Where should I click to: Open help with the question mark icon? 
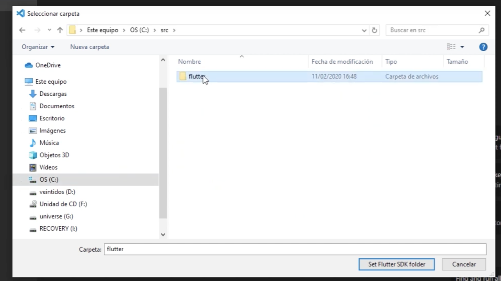click(483, 47)
